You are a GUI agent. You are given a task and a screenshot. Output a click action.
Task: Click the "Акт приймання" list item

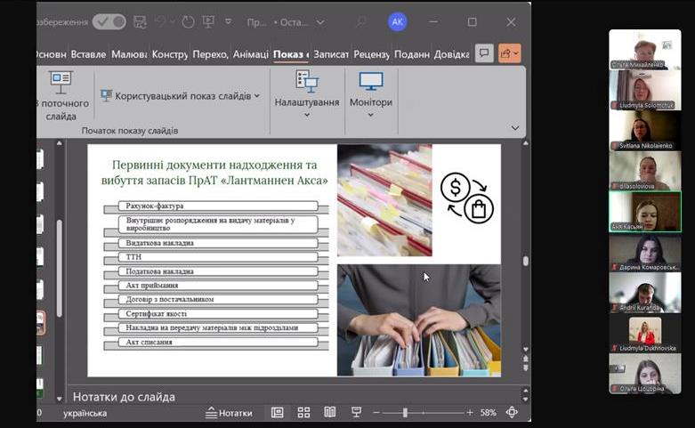(x=218, y=286)
